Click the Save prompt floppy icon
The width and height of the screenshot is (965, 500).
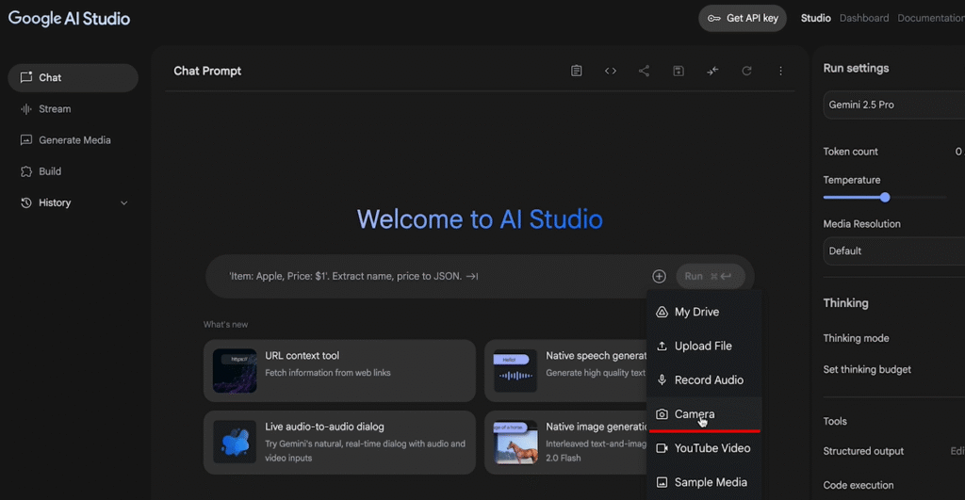click(679, 71)
